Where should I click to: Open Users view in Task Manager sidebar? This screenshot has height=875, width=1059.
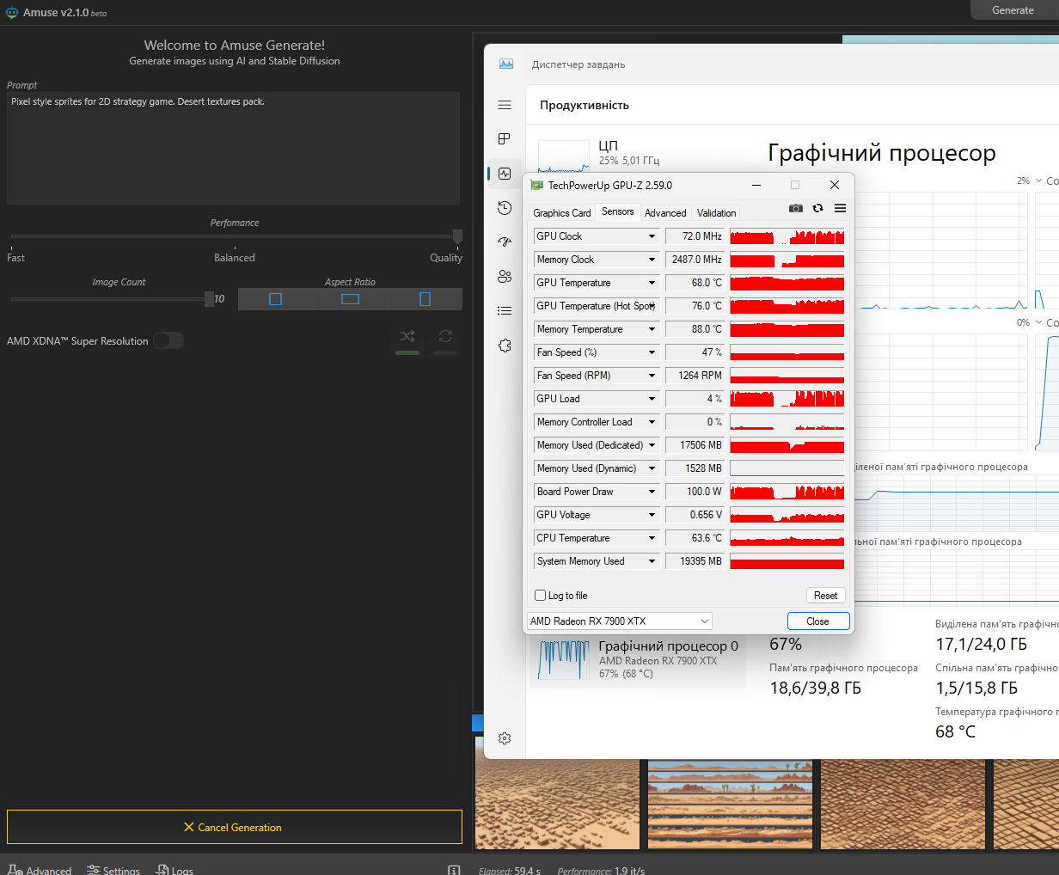[x=505, y=276]
